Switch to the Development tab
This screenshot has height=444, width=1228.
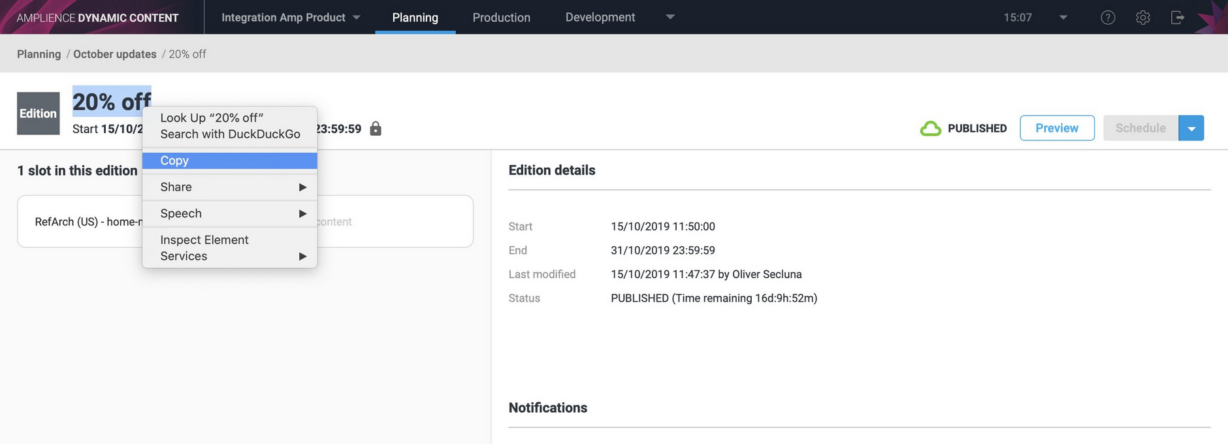(x=600, y=18)
